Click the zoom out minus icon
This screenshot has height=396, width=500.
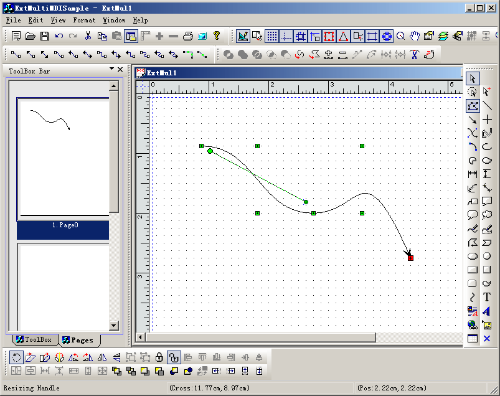(174, 36)
